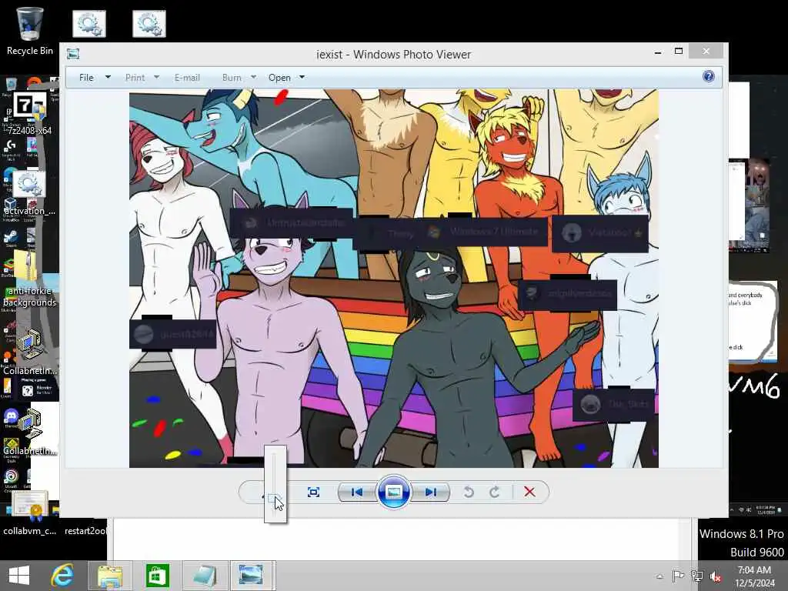Expand the Print dropdown arrow

(156, 78)
